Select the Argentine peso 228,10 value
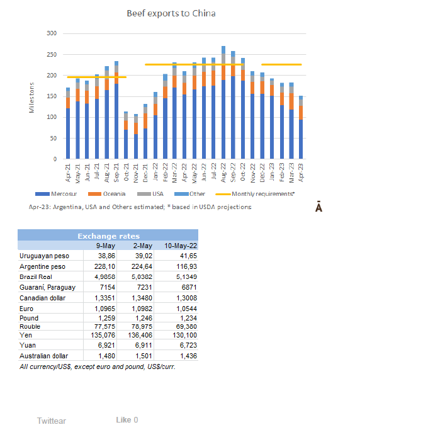428x432 pixels. (x=104, y=266)
